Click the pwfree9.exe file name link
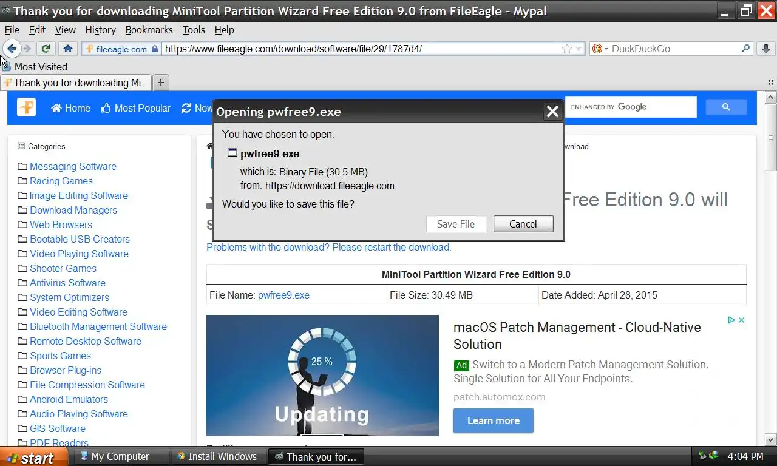The image size is (777, 466). [x=283, y=295]
